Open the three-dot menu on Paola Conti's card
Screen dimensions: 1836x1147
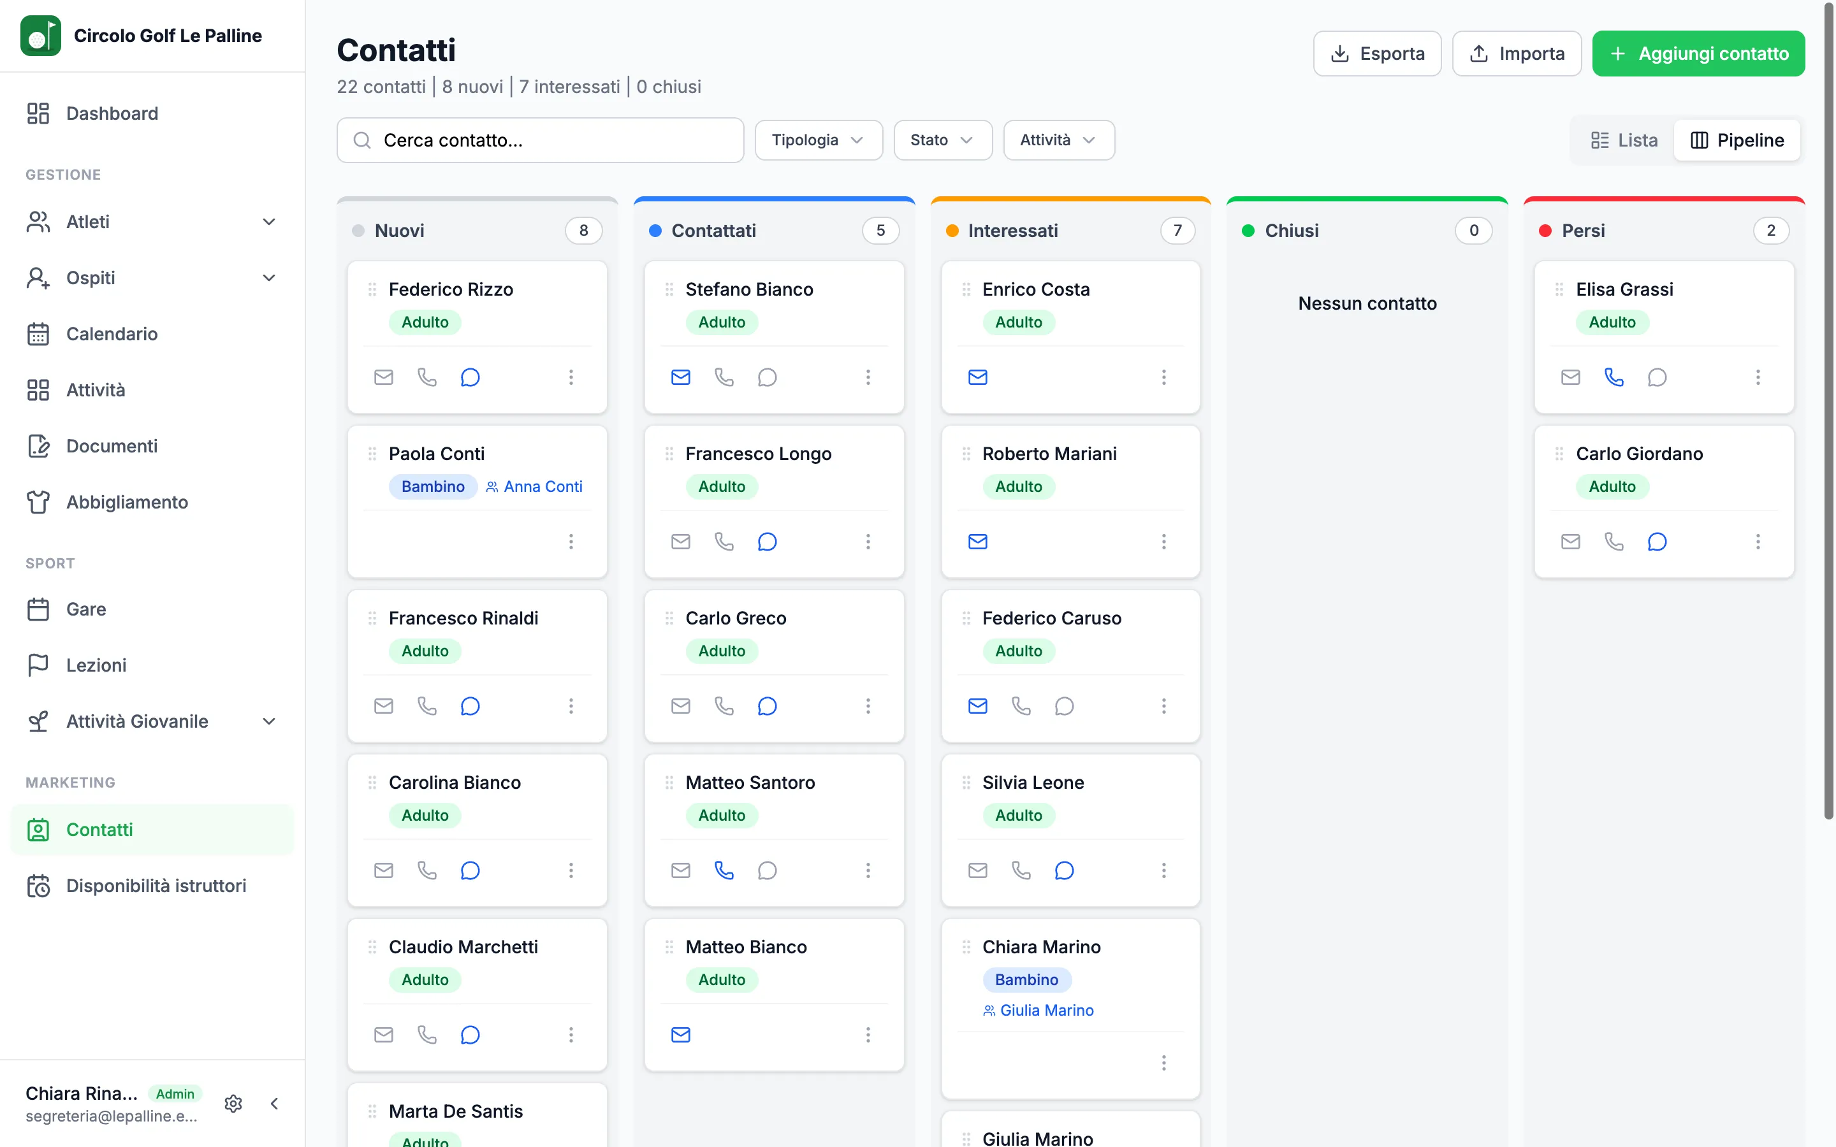coord(571,542)
